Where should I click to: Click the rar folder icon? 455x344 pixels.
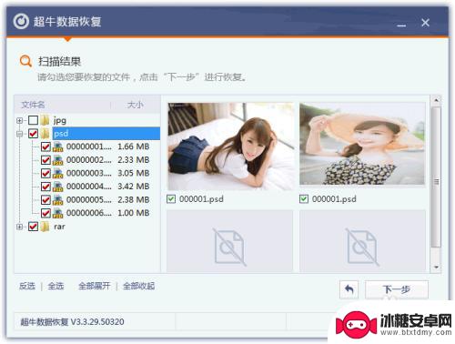coord(45,227)
